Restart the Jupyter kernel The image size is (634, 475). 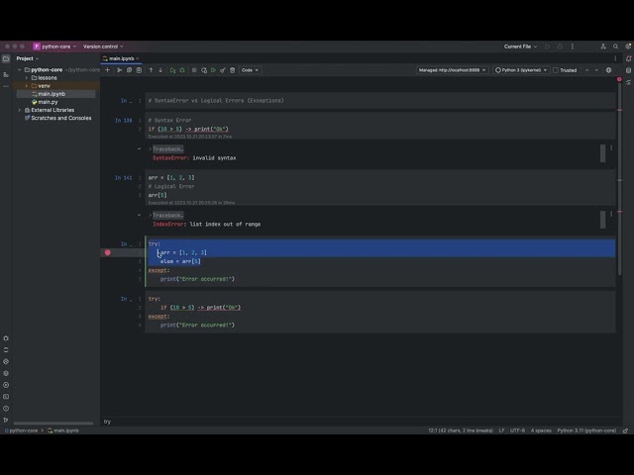204,70
